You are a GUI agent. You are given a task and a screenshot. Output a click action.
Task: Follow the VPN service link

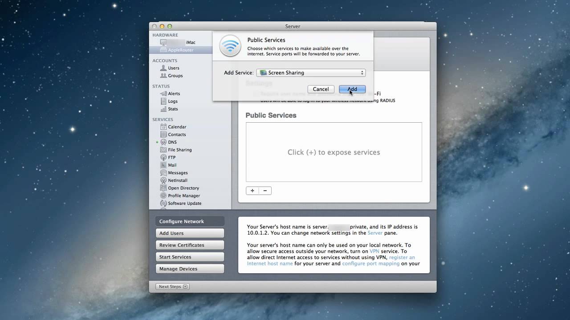pyautogui.click(x=374, y=251)
